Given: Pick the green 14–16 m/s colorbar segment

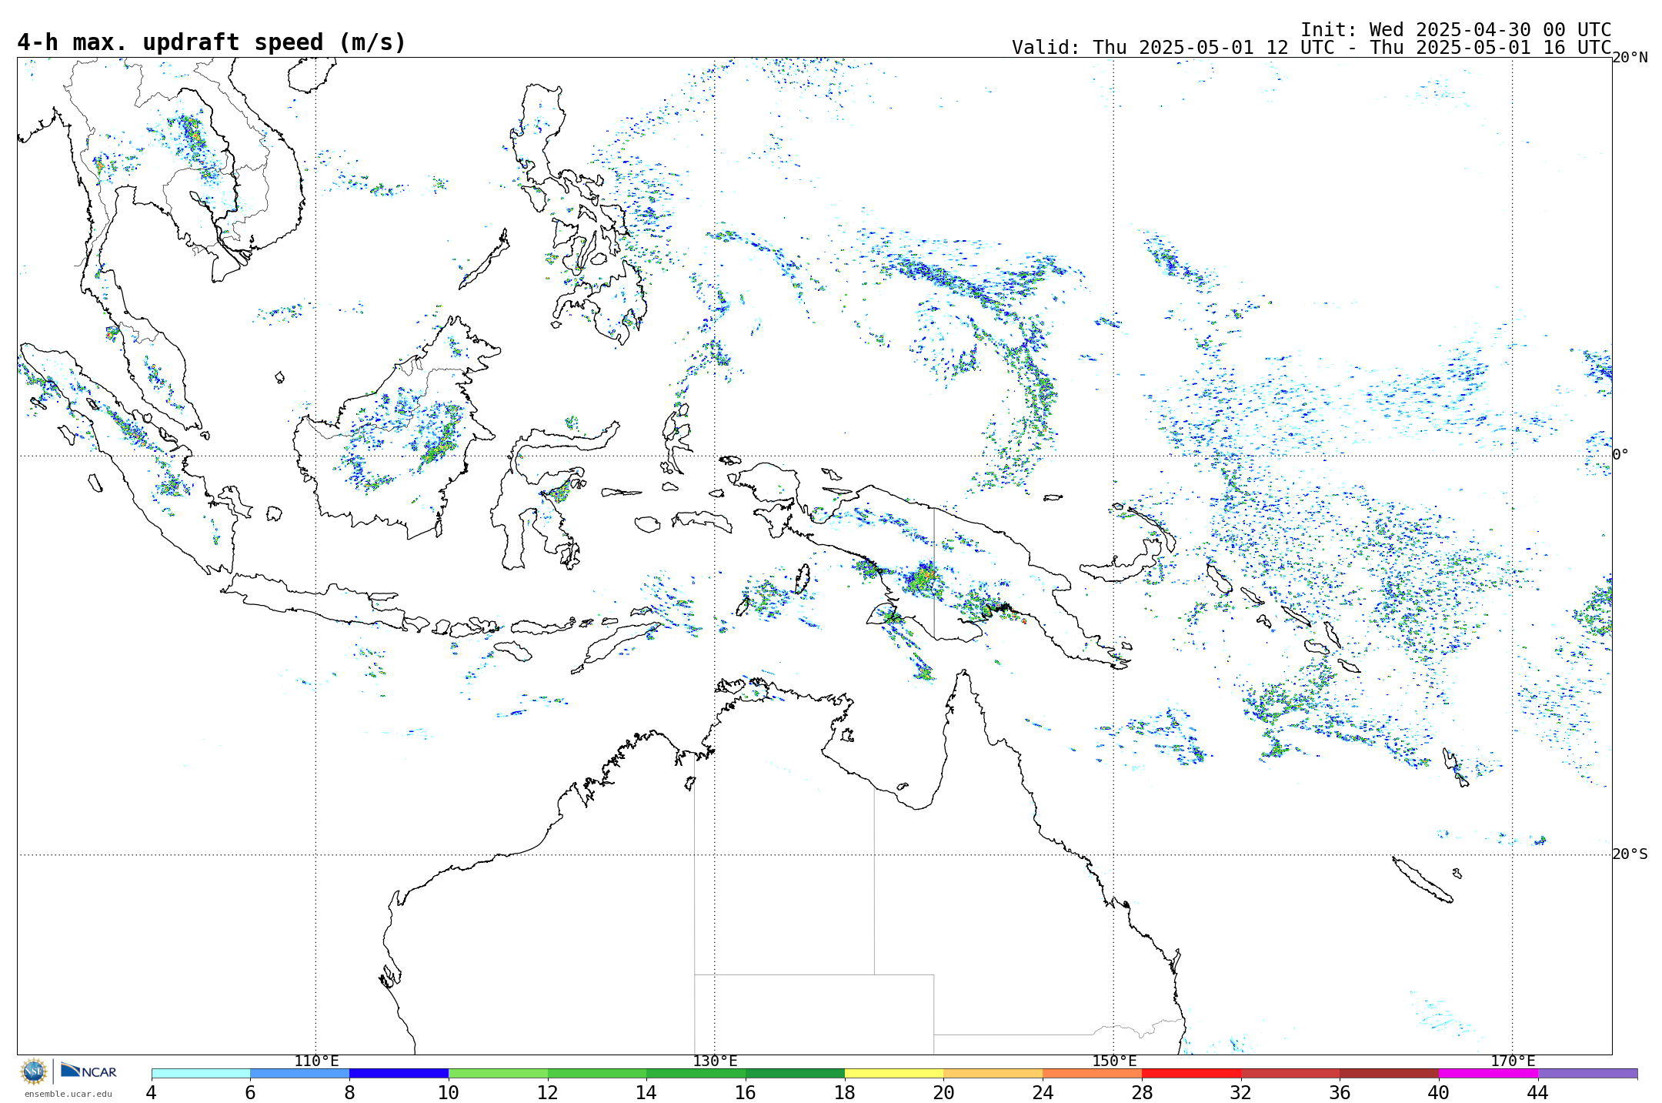Looking at the screenshot, I should (696, 1073).
